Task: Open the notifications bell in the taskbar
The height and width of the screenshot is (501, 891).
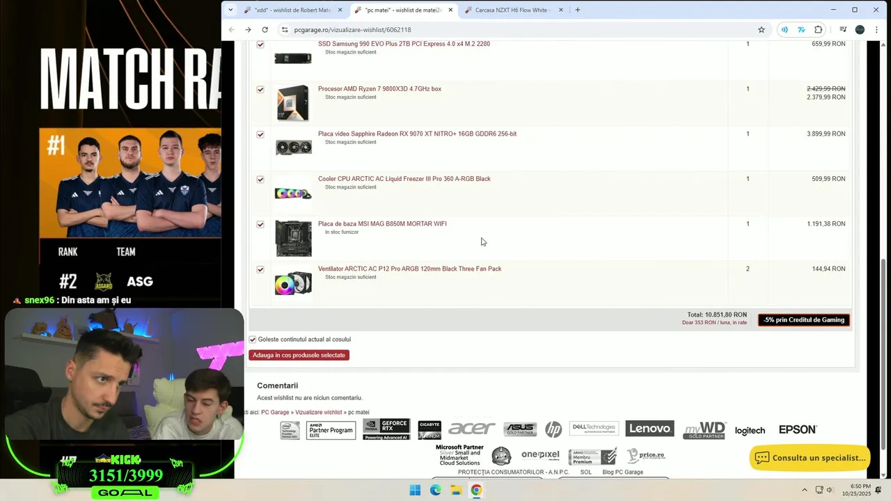Action: pos(878,490)
